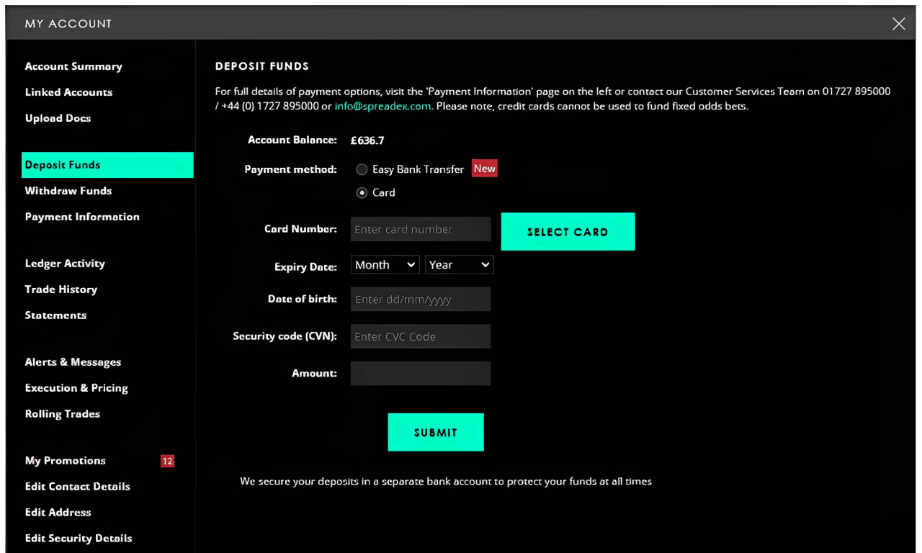Image resolution: width=922 pixels, height=553 pixels.
Task: Click the CVC security code field
Action: [420, 336]
